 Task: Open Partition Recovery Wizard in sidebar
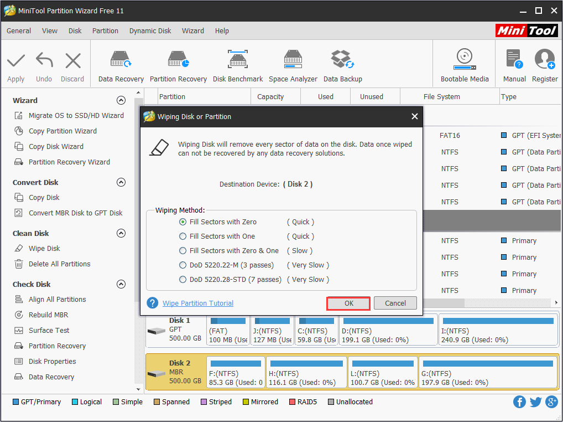pyautogui.click(x=62, y=162)
